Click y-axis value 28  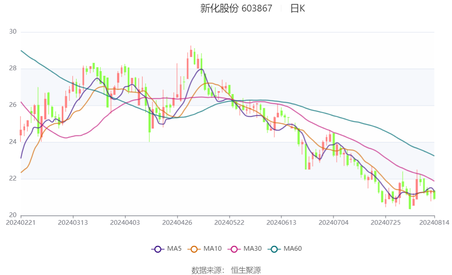(x=13, y=68)
